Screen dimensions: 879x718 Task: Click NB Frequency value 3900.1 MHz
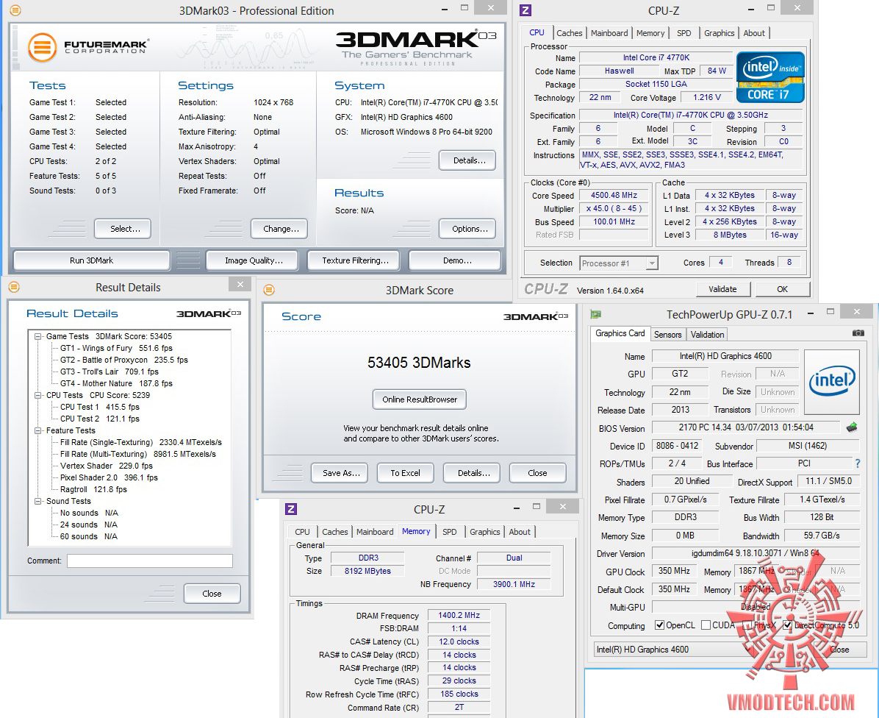coord(514,585)
